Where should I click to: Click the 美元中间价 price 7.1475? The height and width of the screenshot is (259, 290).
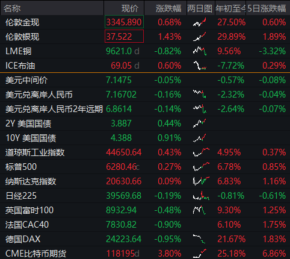tap(119, 80)
